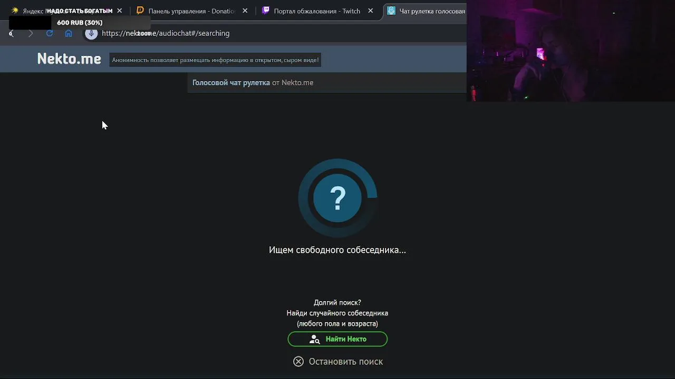This screenshot has height=379, width=675.
Task: Open the Nekto.me logo homepage
Action: 69,59
